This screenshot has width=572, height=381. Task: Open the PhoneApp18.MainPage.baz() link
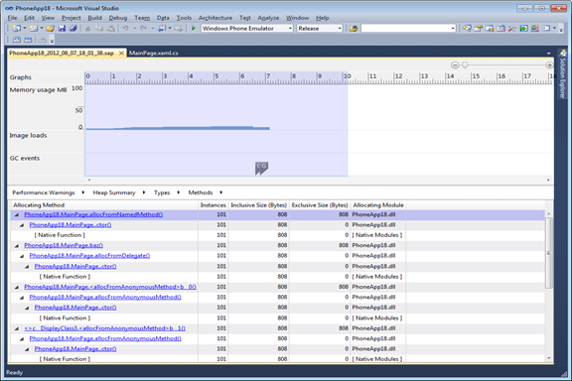(x=64, y=245)
